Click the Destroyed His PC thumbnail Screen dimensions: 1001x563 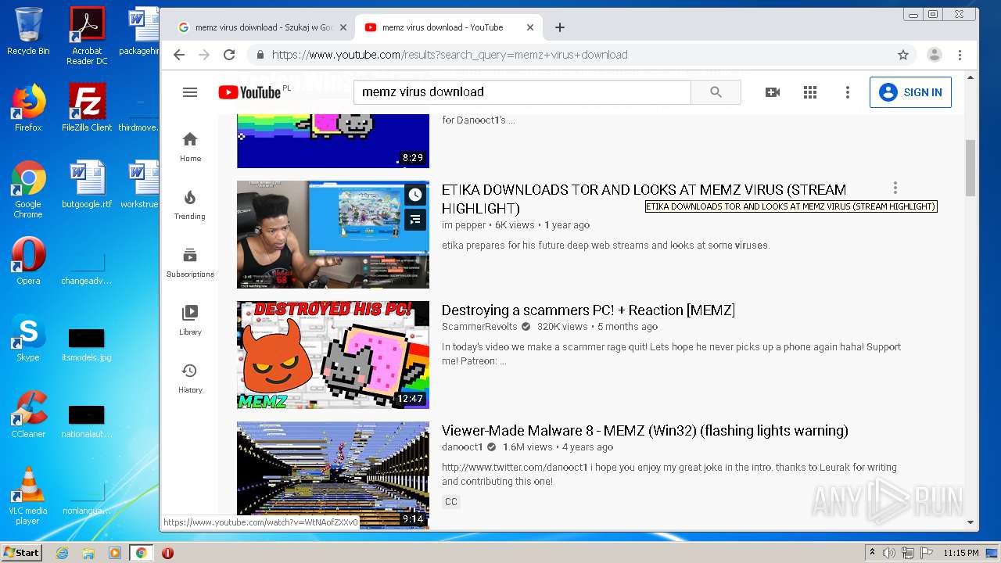[x=333, y=355]
